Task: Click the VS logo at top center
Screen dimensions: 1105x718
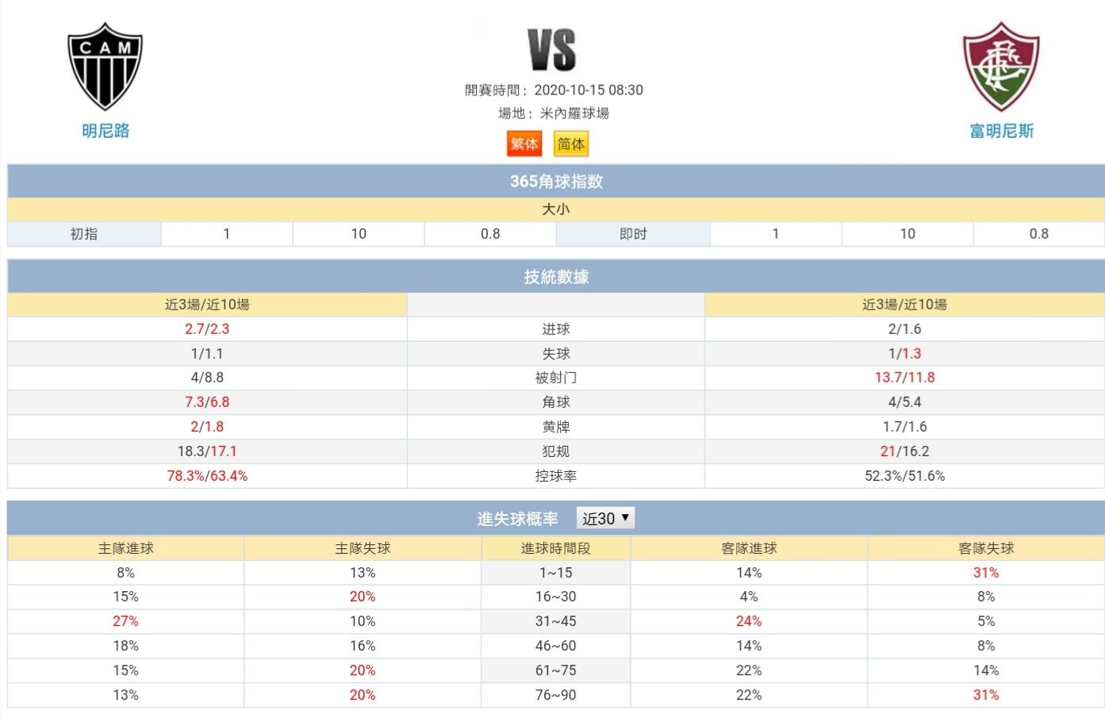Action: pos(552,50)
